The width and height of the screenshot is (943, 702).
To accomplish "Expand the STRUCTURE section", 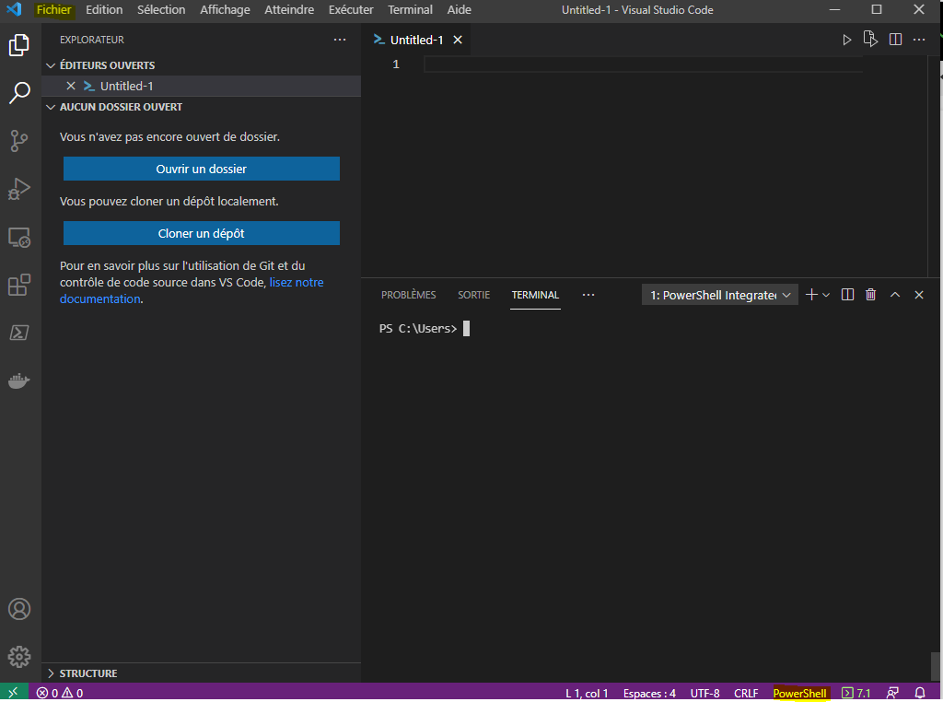I will (x=88, y=673).
